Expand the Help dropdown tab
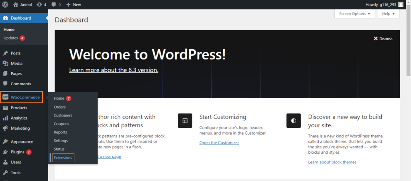The image size is (411, 181). click(388, 14)
